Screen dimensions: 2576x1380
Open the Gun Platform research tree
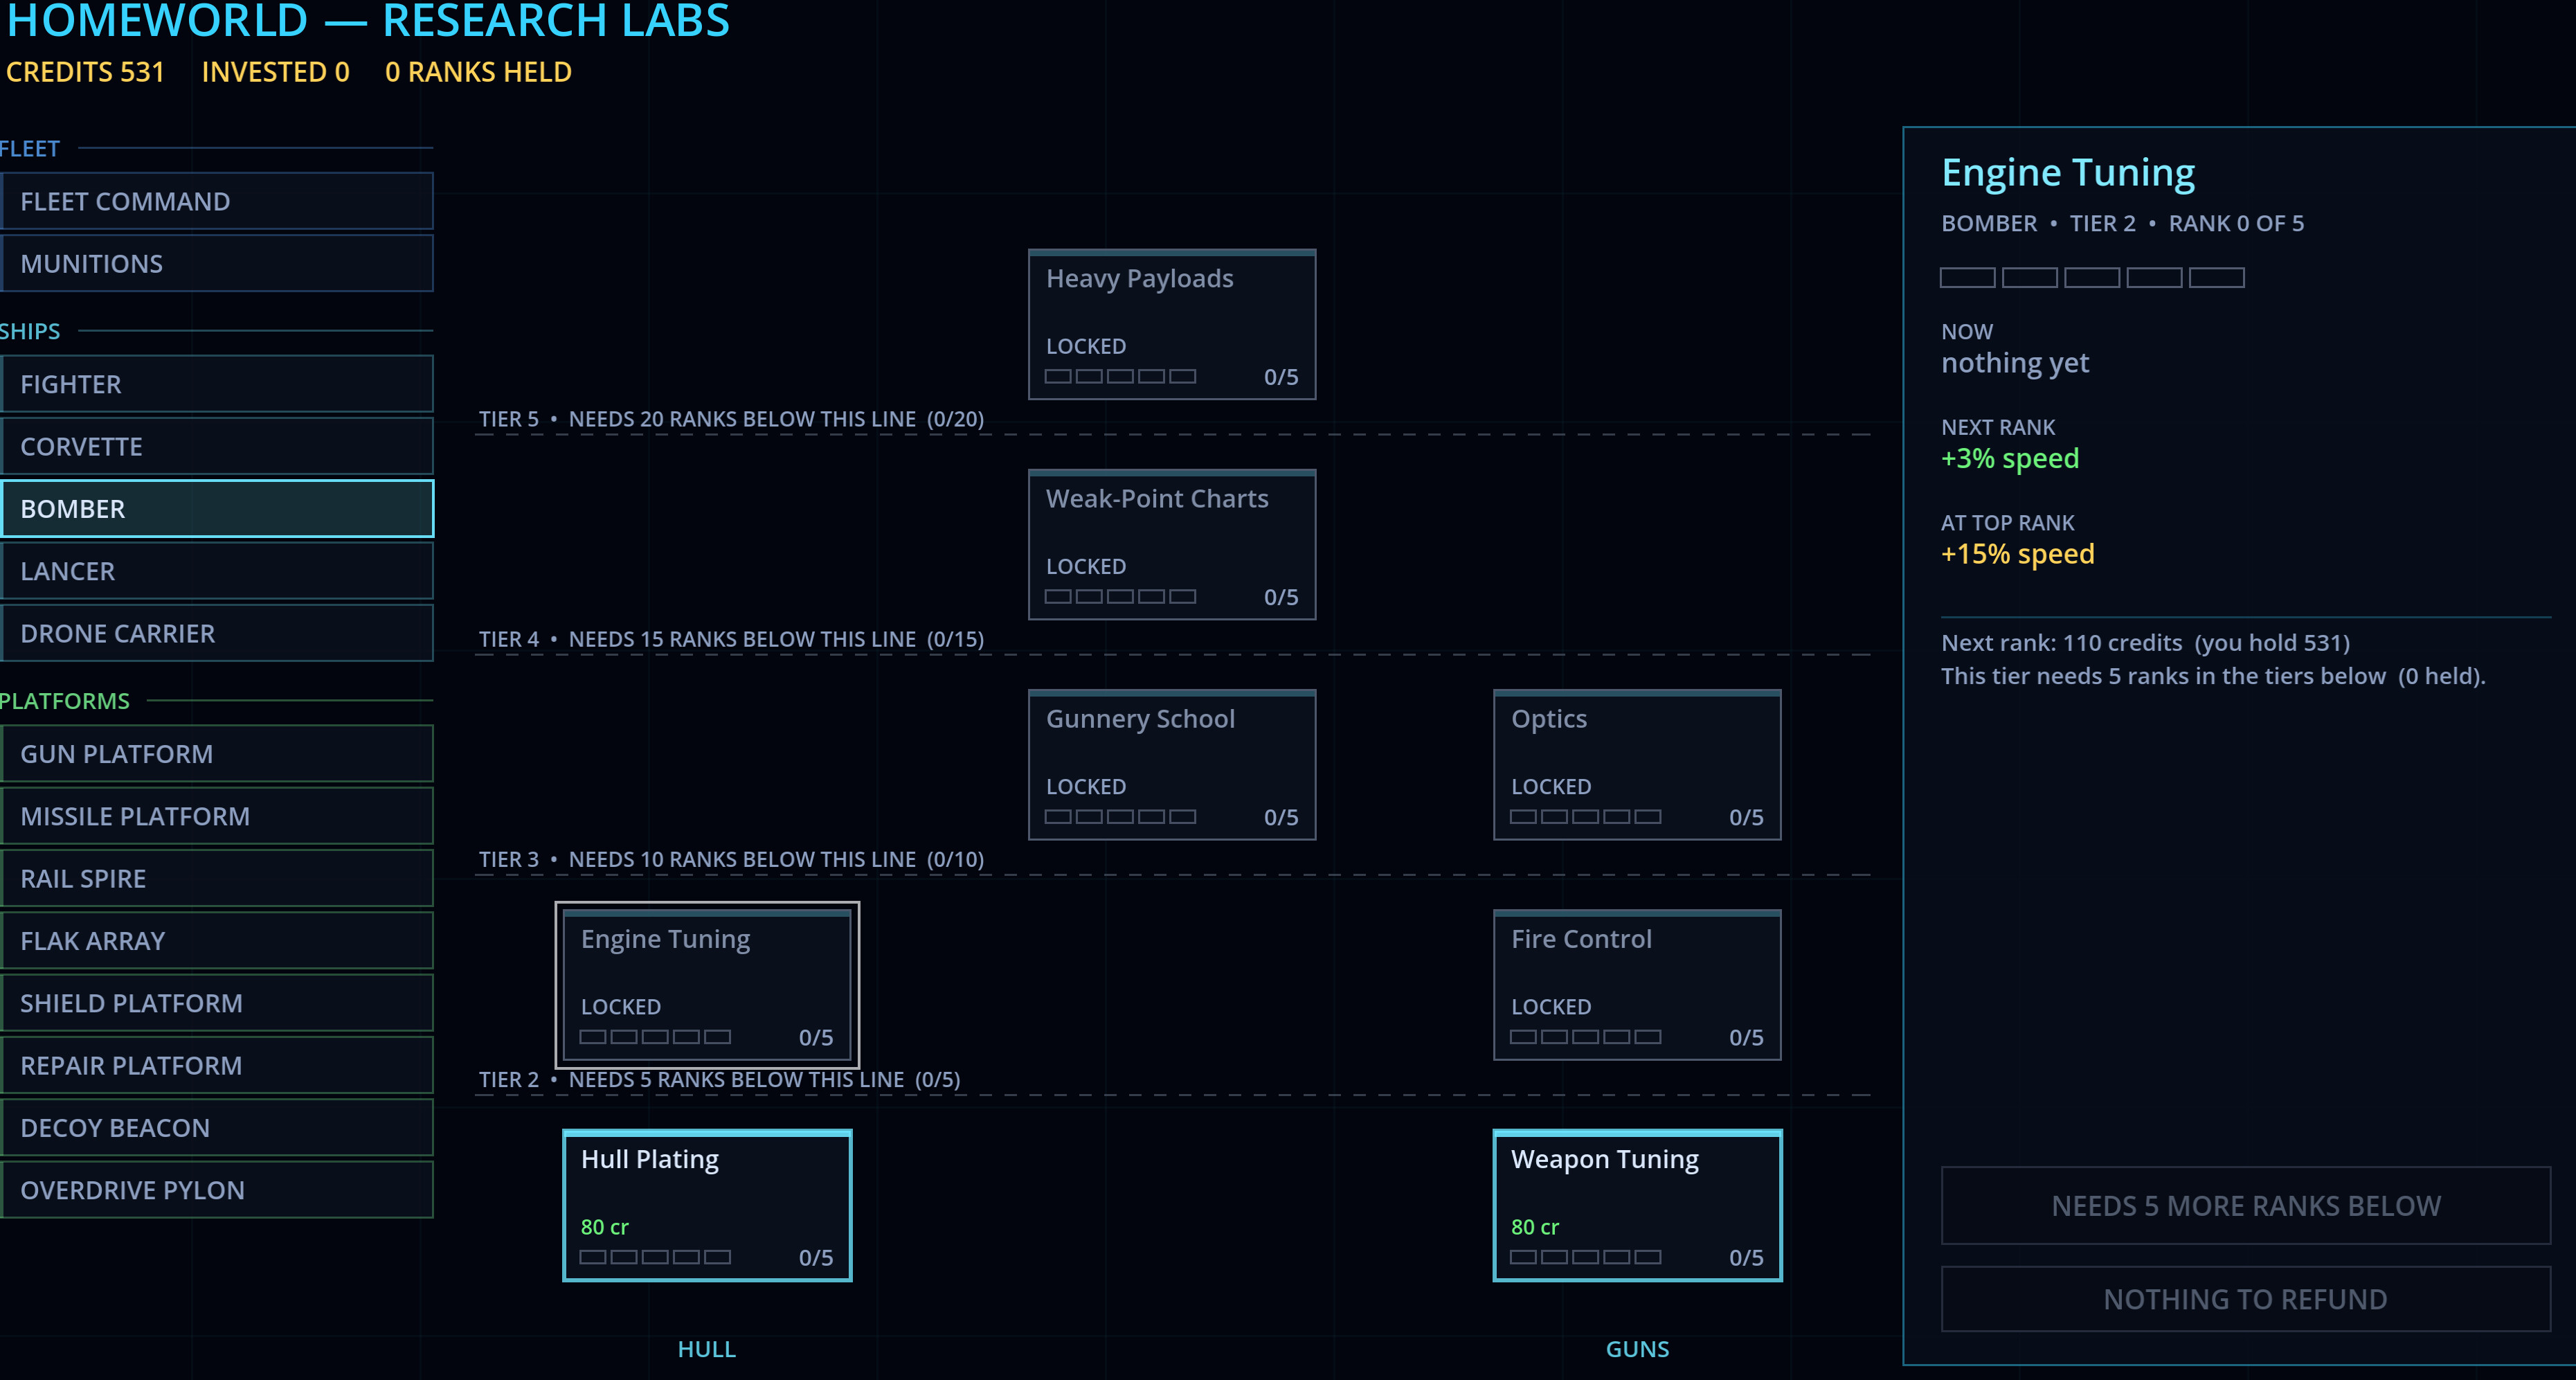pyautogui.click(x=217, y=753)
